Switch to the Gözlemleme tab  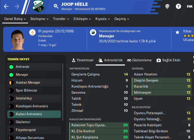[139, 60]
